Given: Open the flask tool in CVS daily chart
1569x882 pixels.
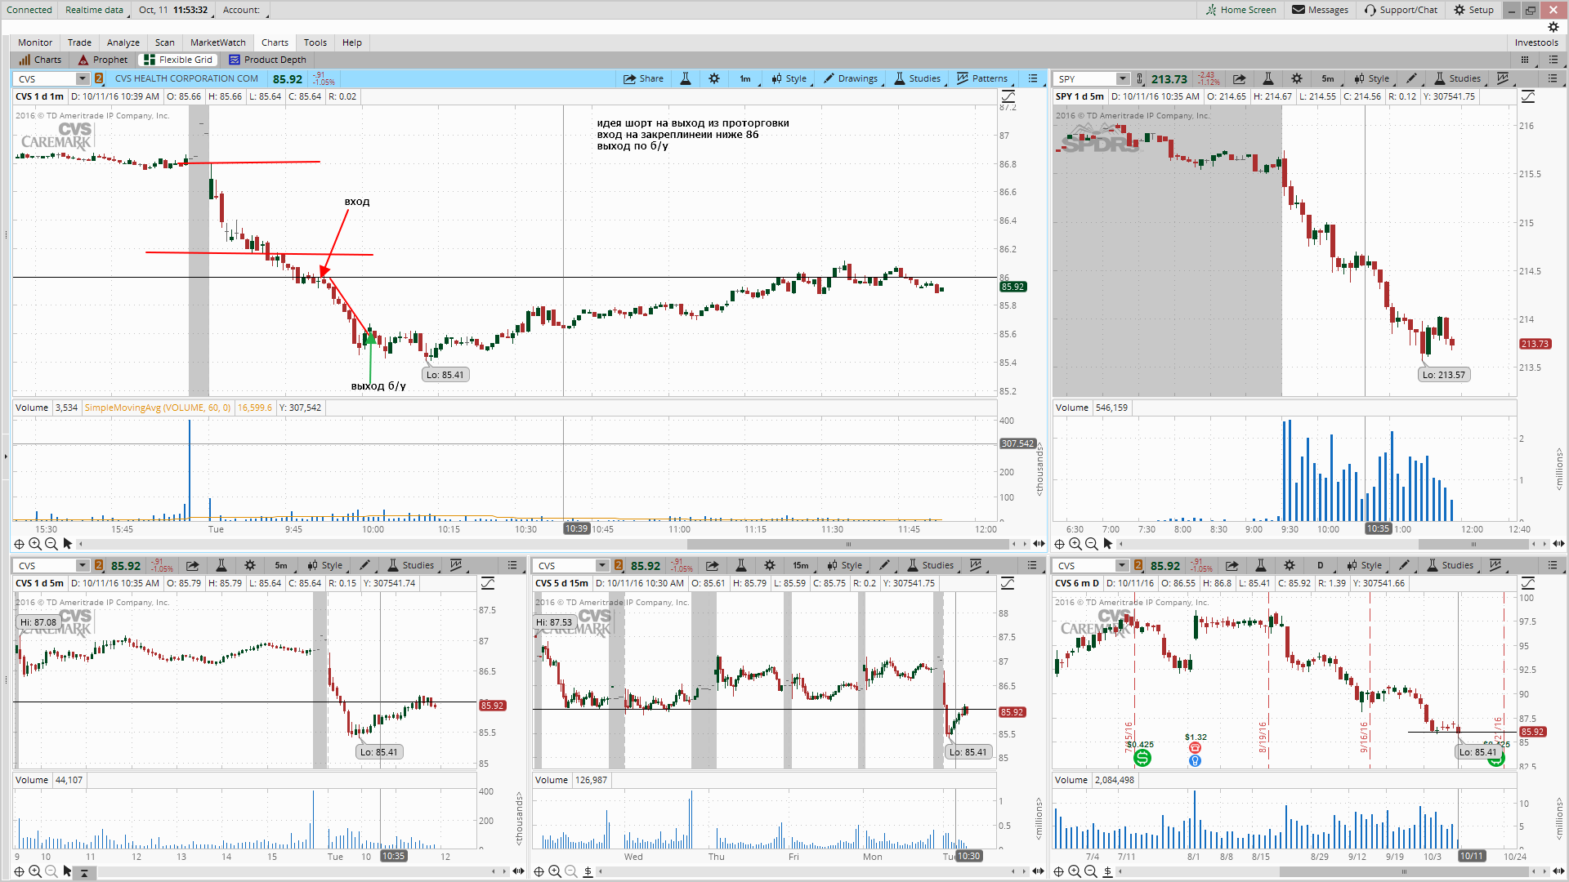Looking at the screenshot, I should click(1261, 565).
